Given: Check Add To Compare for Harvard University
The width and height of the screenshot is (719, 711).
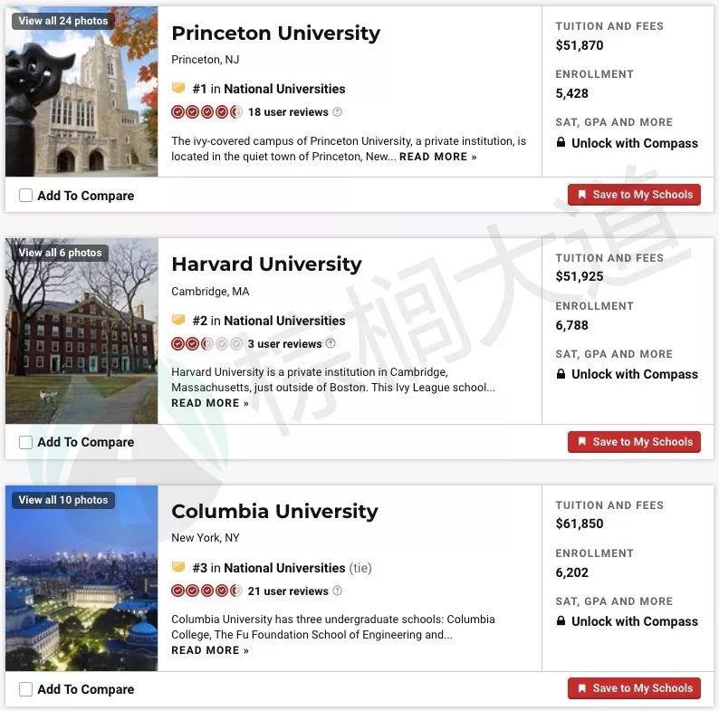Looking at the screenshot, I should point(25,442).
